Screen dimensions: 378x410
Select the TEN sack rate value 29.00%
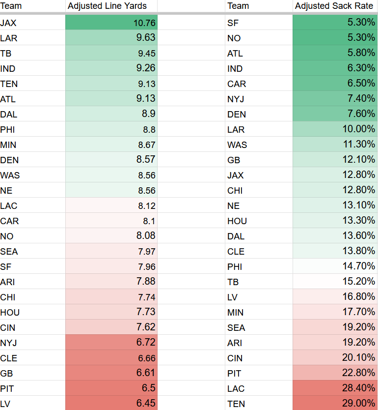(334, 404)
